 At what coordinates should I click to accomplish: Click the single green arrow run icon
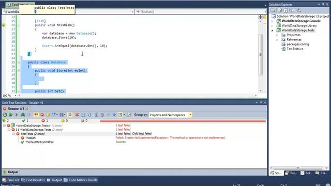click(17, 115)
